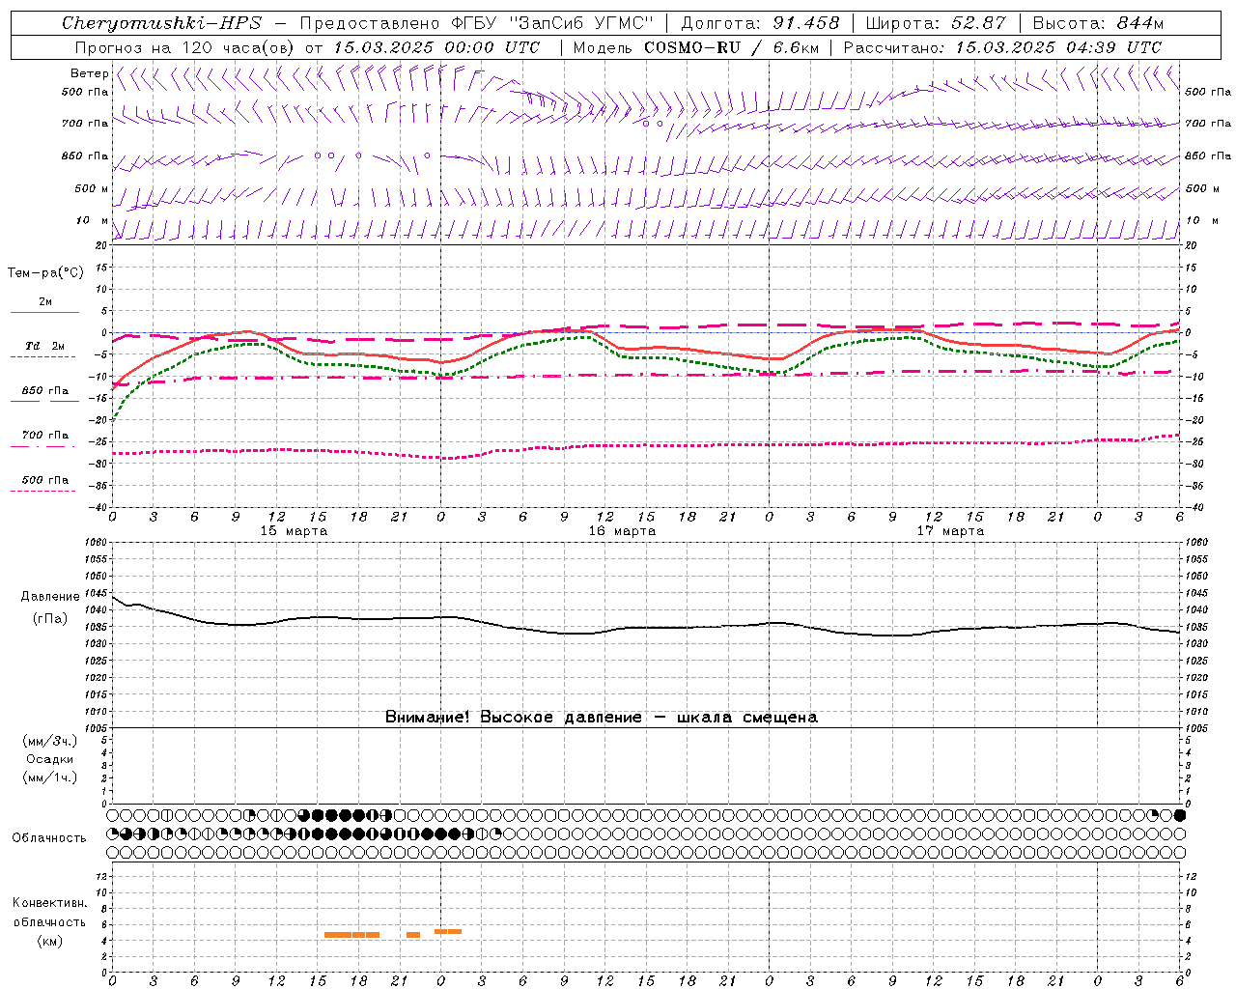Click the 'Ветер' wind panel label
Screen dimensions: 1236x989
89,73
